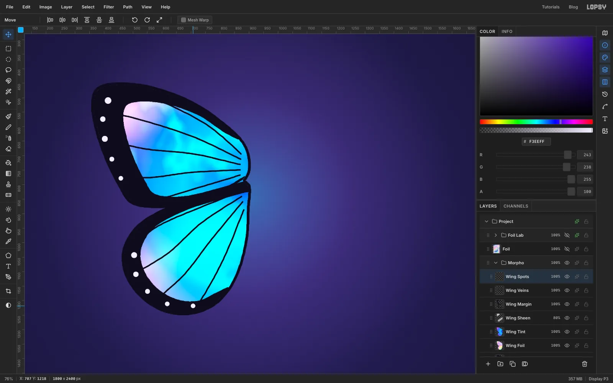Pick the Eraser tool
Image resolution: width=613 pixels, height=383 pixels.
pos(8,149)
